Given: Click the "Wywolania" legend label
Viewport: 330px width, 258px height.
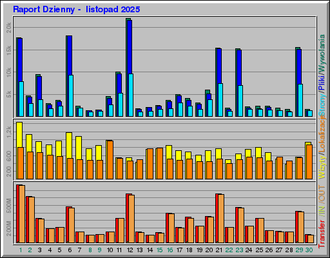Looking at the screenshot, I should coord(322,53).
